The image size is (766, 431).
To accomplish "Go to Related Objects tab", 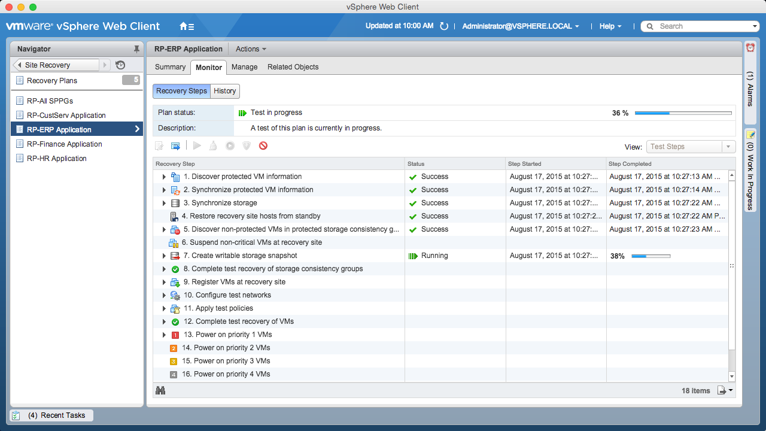I will point(293,67).
